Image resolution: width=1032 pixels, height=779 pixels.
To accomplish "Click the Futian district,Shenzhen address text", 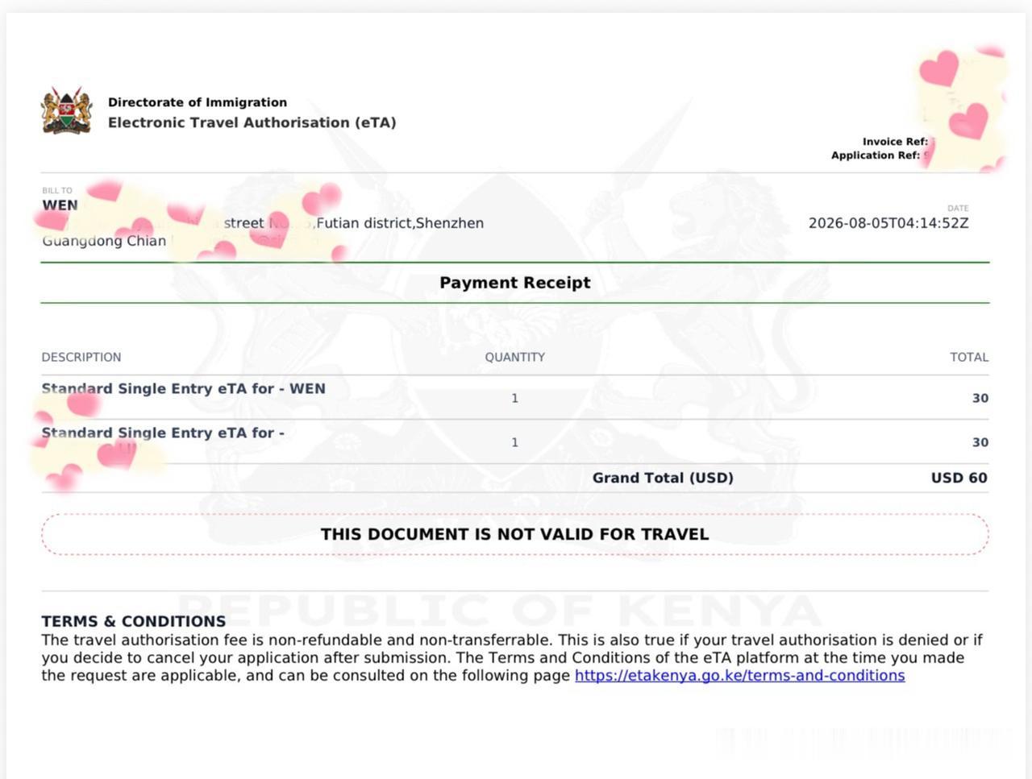I will [400, 223].
